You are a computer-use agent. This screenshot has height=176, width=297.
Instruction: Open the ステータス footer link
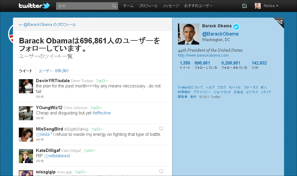coord(251,87)
